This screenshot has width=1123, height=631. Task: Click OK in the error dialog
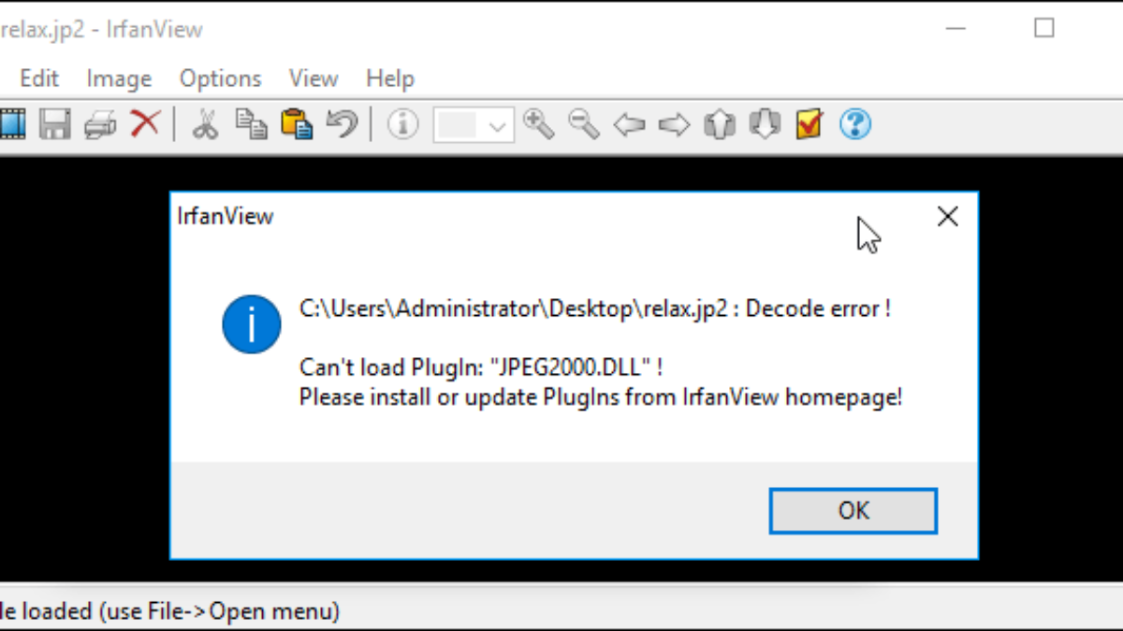[x=853, y=510]
